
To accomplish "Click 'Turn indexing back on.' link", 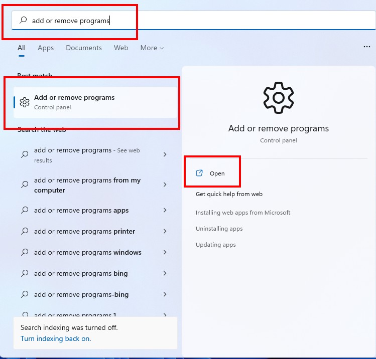I will click(x=56, y=338).
